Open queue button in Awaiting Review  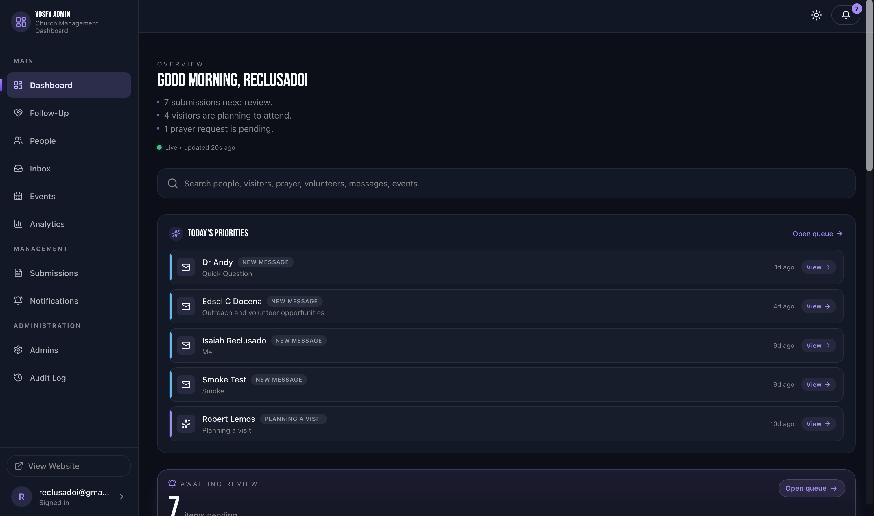coord(811,488)
